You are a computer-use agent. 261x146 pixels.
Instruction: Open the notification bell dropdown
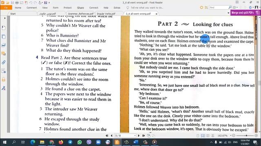click(x=251, y=7)
